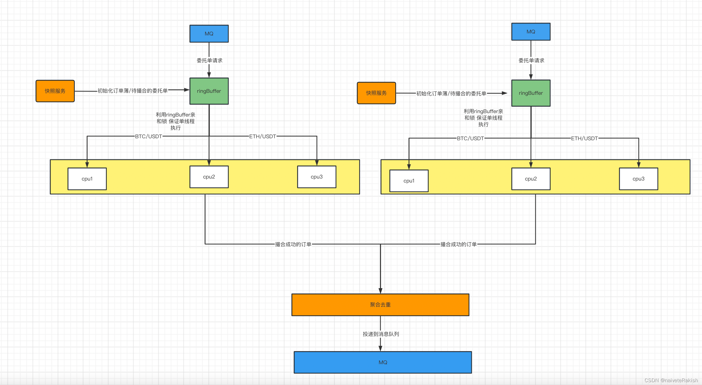Click left 撮合成功的订单 connector label
The width and height of the screenshot is (702, 385).
tap(293, 244)
